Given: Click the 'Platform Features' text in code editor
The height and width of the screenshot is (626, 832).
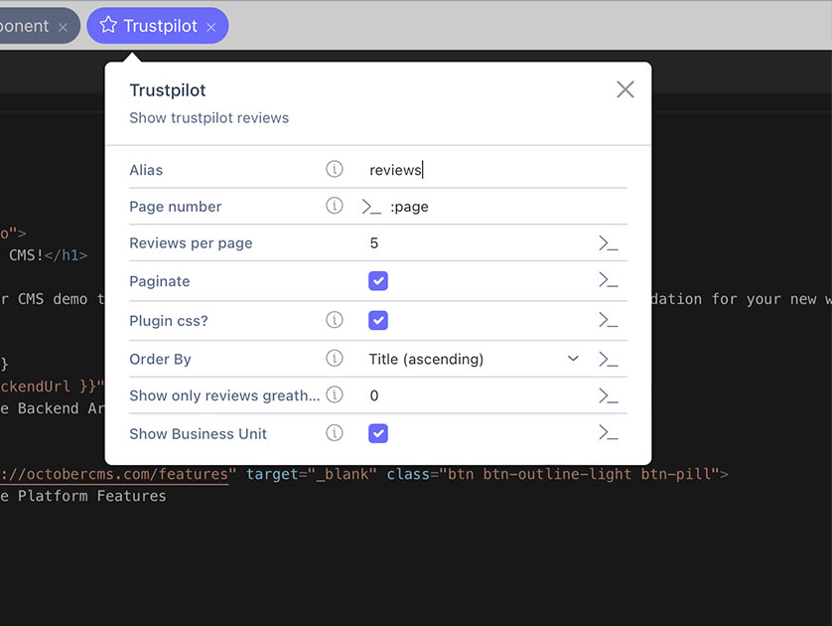Looking at the screenshot, I should (91, 496).
